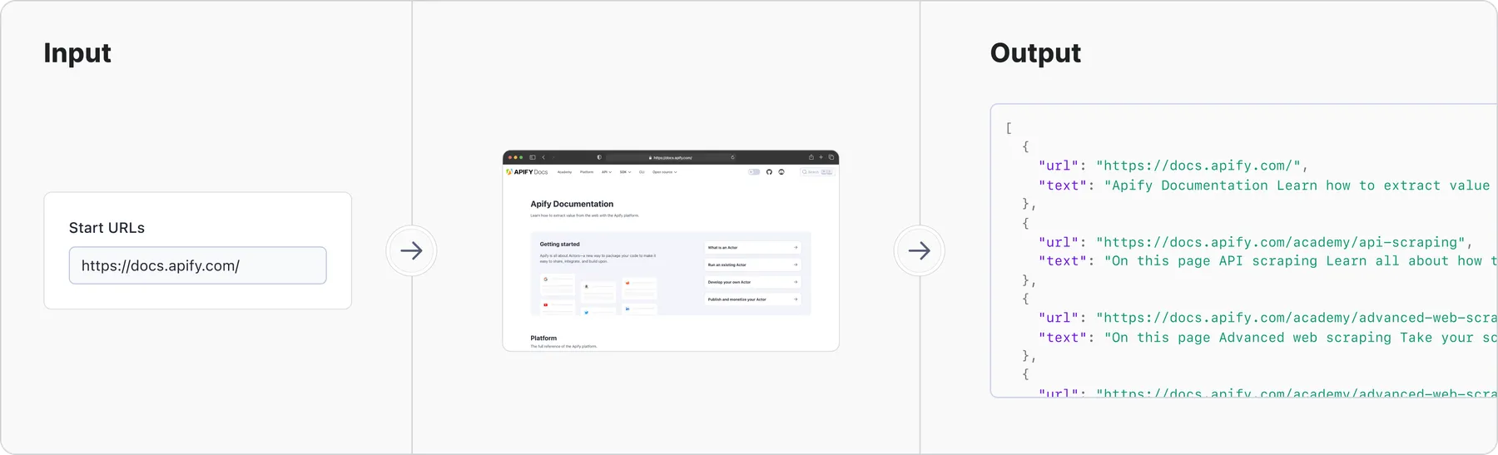The image size is (1498, 455).
Task: Click the browser back arrow
Action: click(x=543, y=157)
